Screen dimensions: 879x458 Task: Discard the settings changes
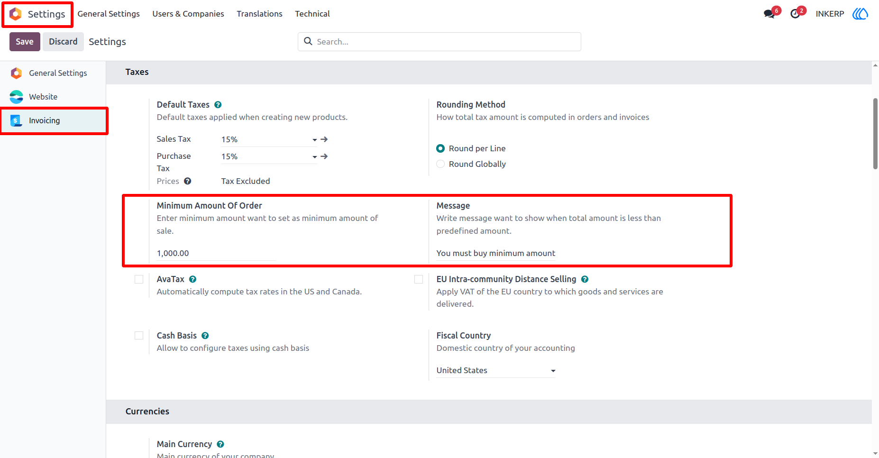click(x=63, y=42)
